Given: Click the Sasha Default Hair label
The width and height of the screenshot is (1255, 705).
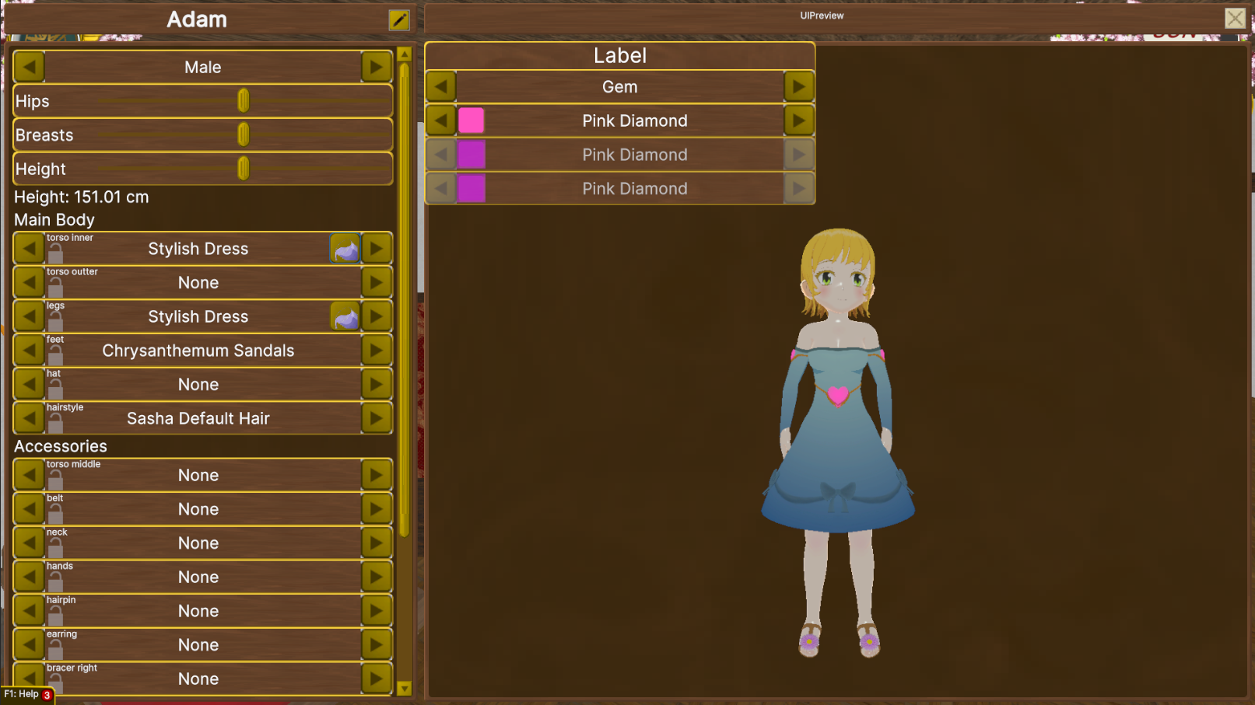Looking at the screenshot, I should [198, 418].
